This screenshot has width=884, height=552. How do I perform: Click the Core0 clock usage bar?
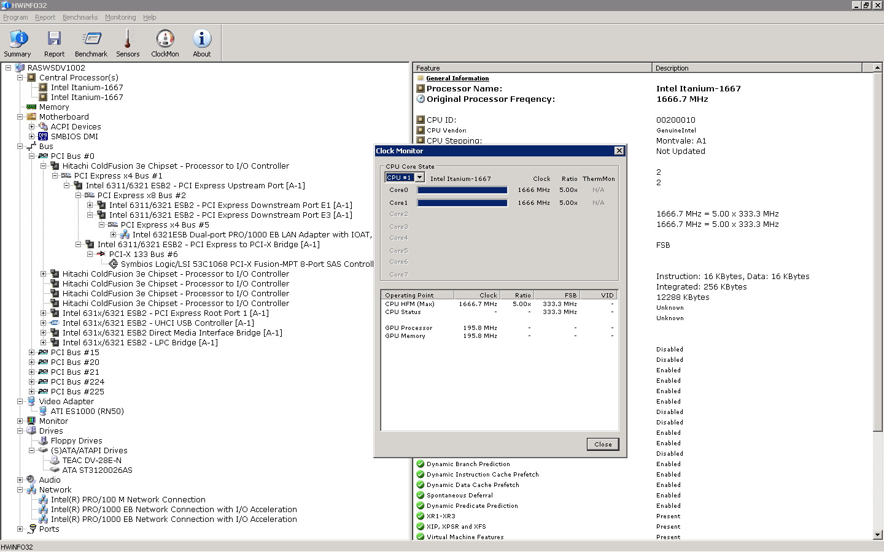pos(462,190)
